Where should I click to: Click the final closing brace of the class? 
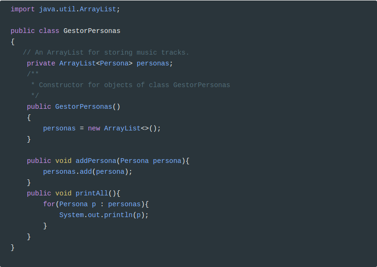click(x=13, y=247)
